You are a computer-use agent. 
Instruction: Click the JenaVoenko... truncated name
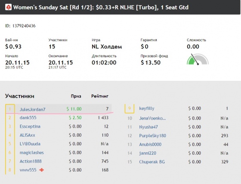[152, 118]
